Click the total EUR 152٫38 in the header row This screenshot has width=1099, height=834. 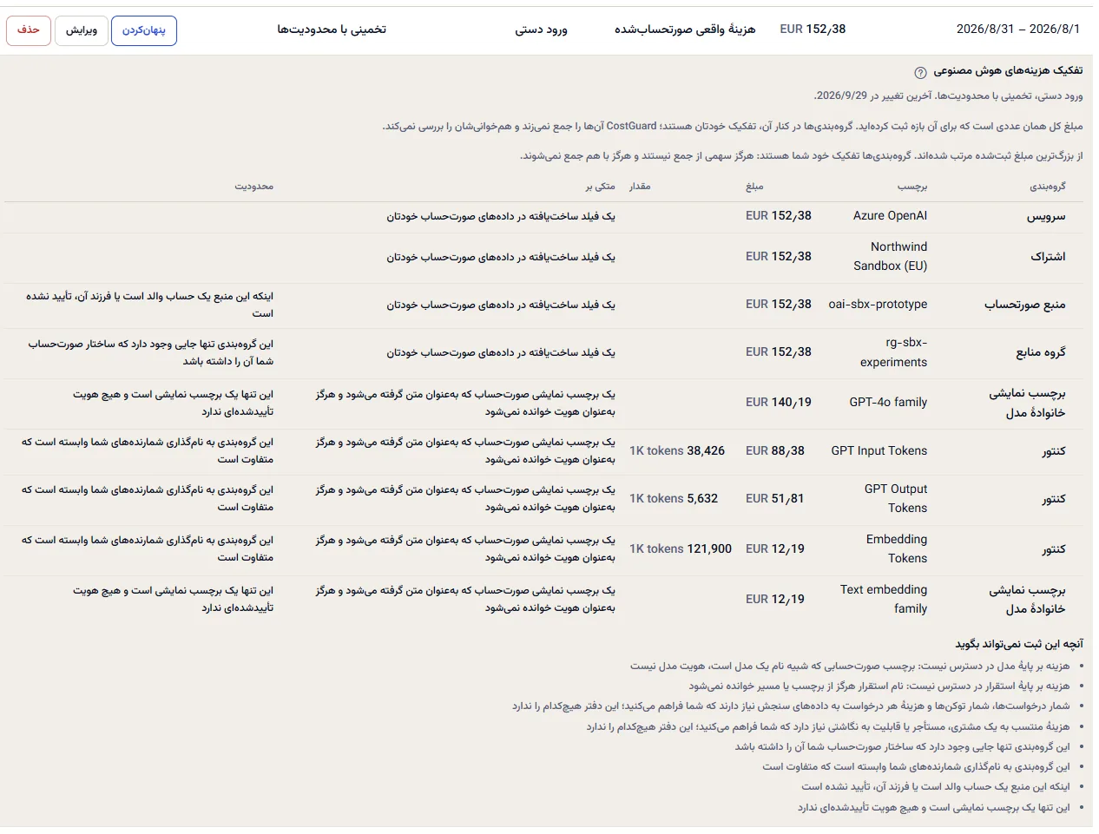813,29
